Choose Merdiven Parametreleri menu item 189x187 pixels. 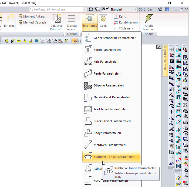coord(109,145)
